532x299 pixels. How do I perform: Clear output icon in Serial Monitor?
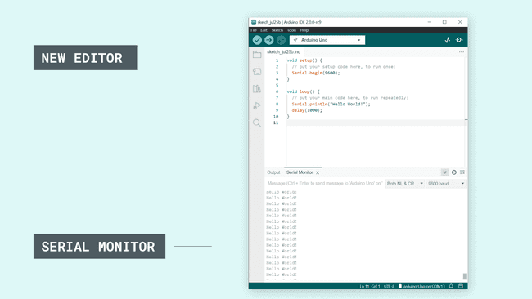pos(462,172)
